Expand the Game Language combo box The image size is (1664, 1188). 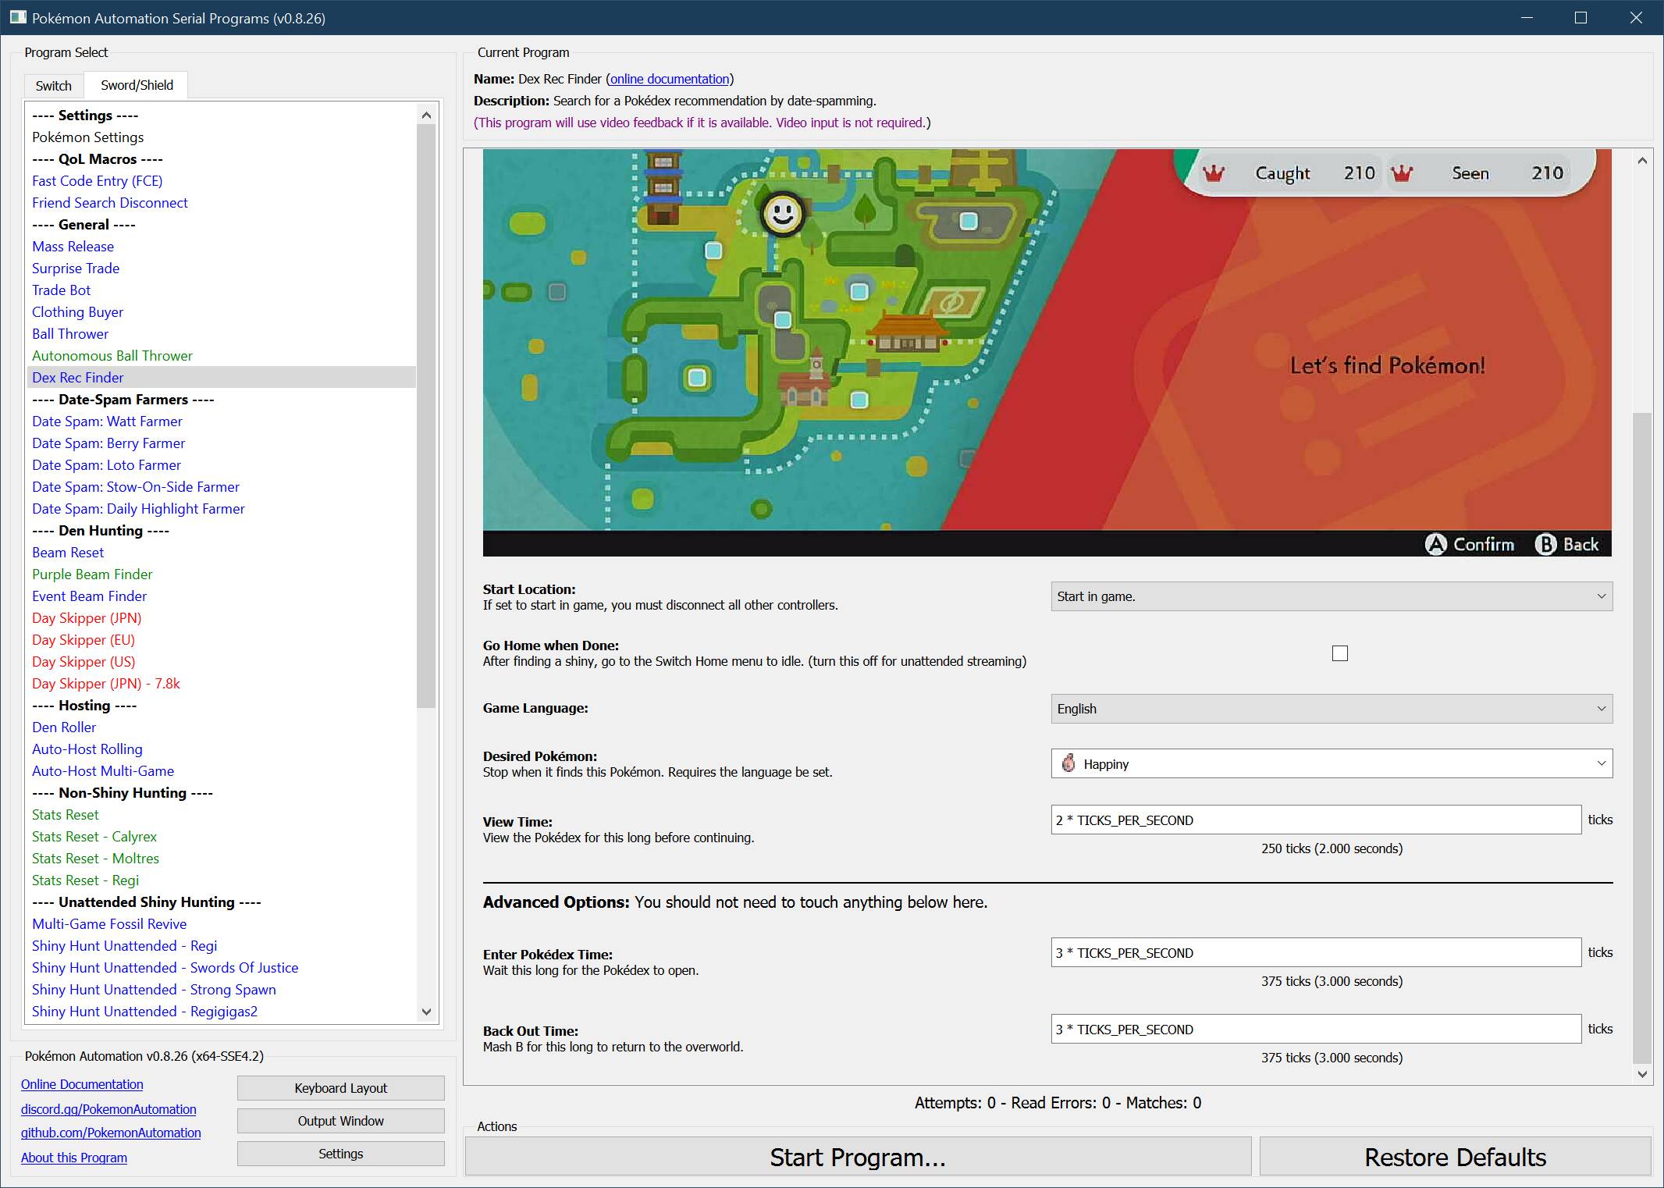pyautogui.click(x=1331, y=709)
